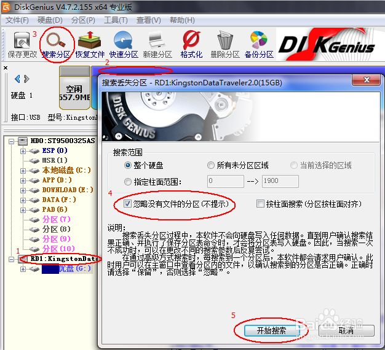This screenshot has height=350, width=385.
Task: Click the HD0 hard disk icon in tree
Action: tap(23, 141)
